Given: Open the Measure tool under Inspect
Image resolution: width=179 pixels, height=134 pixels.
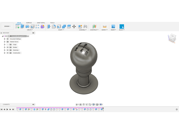Looking at the screenshot, I should 105,26.
